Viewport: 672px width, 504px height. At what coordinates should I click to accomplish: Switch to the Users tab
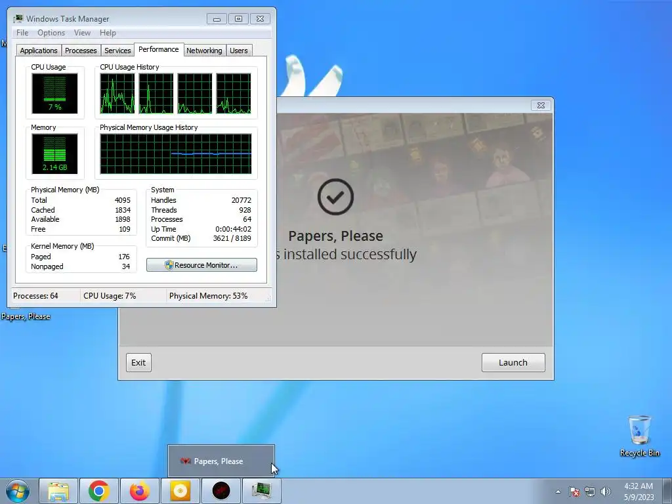[238, 51]
